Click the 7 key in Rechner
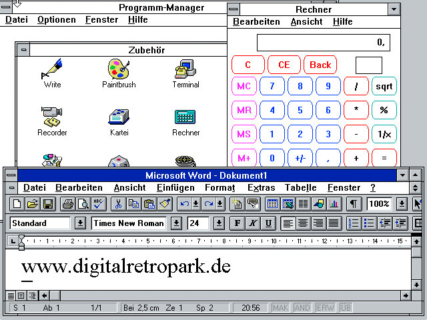The height and width of the screenshot is (320, 427). 272,86
